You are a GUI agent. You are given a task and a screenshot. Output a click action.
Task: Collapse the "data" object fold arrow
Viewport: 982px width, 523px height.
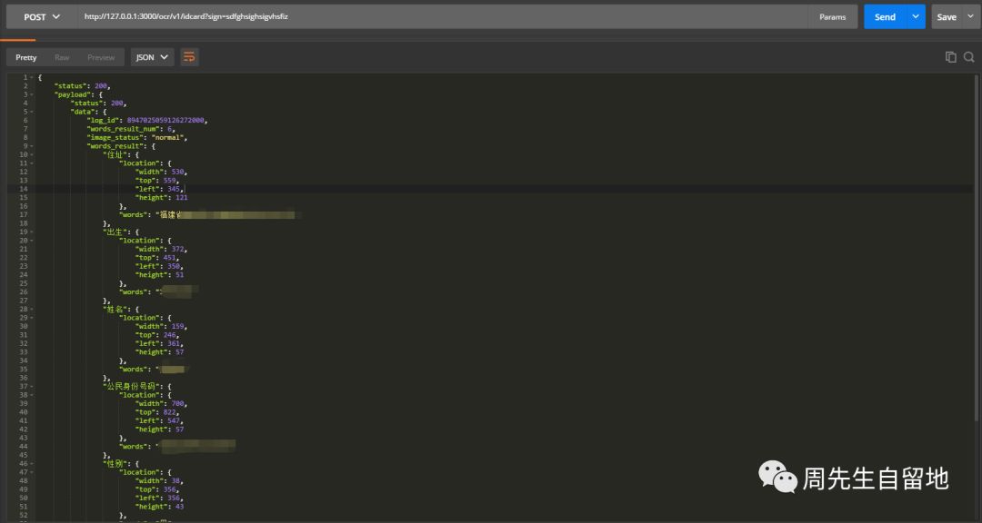click(x=31, y=112)
